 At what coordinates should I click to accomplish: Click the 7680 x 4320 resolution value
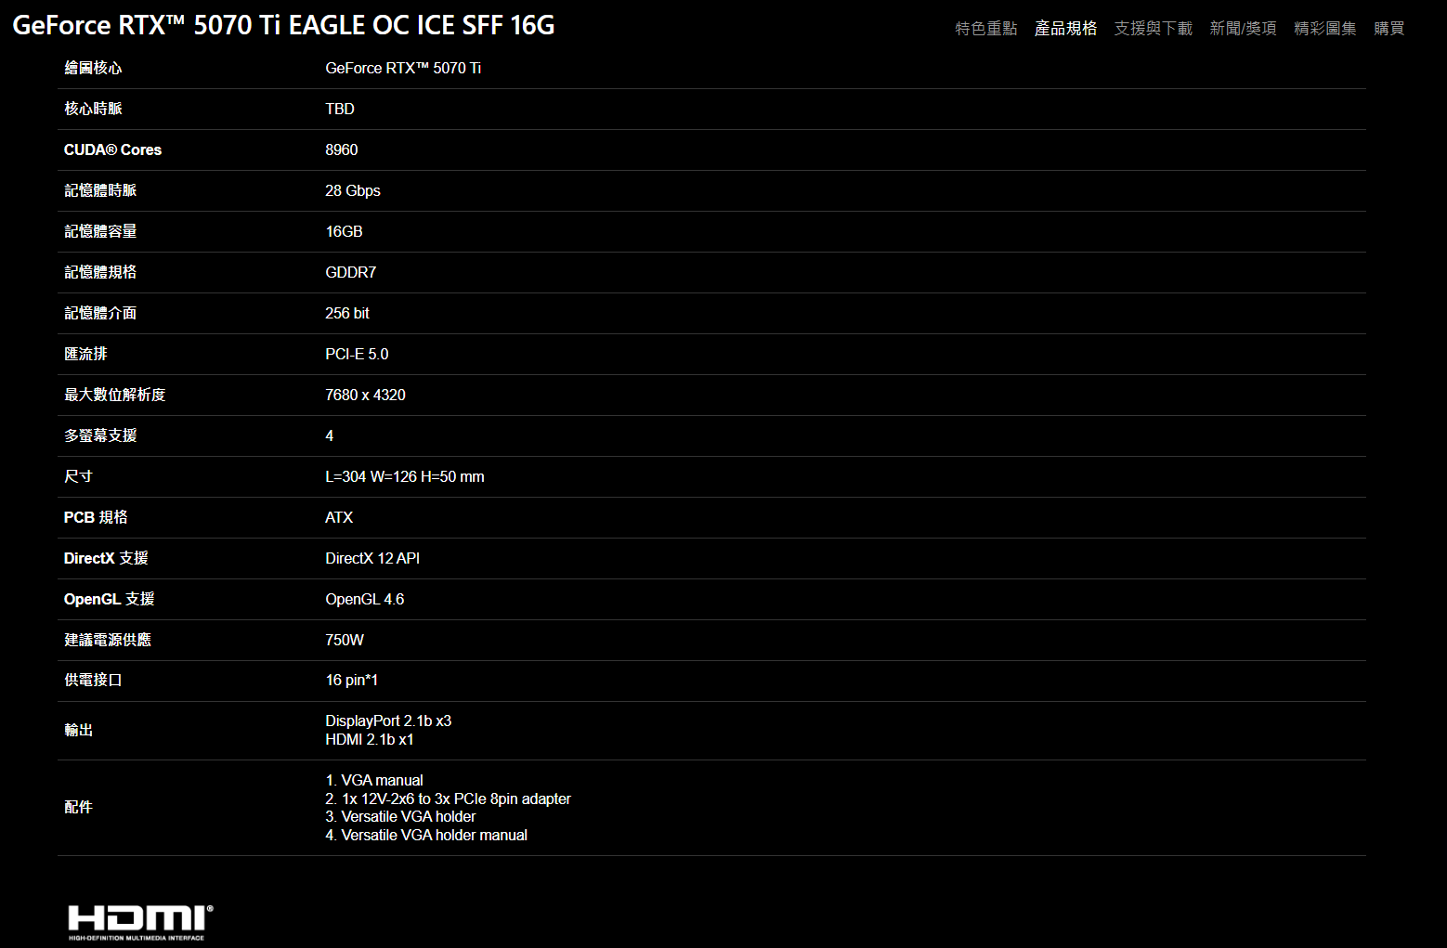click(x=365, y=395)
